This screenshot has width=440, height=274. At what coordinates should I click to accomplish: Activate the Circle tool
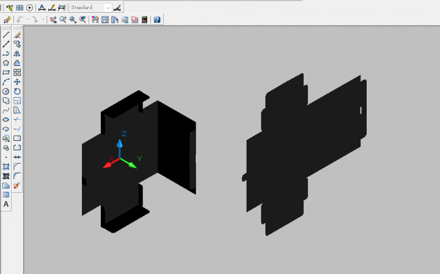pyautogui.click(x=6, y=91)
